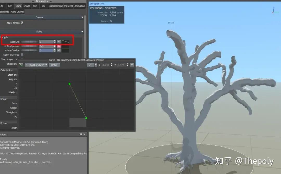Click the Absolute value input field
281x174 pixels.
pyautogui.click(x=46, y=41)
